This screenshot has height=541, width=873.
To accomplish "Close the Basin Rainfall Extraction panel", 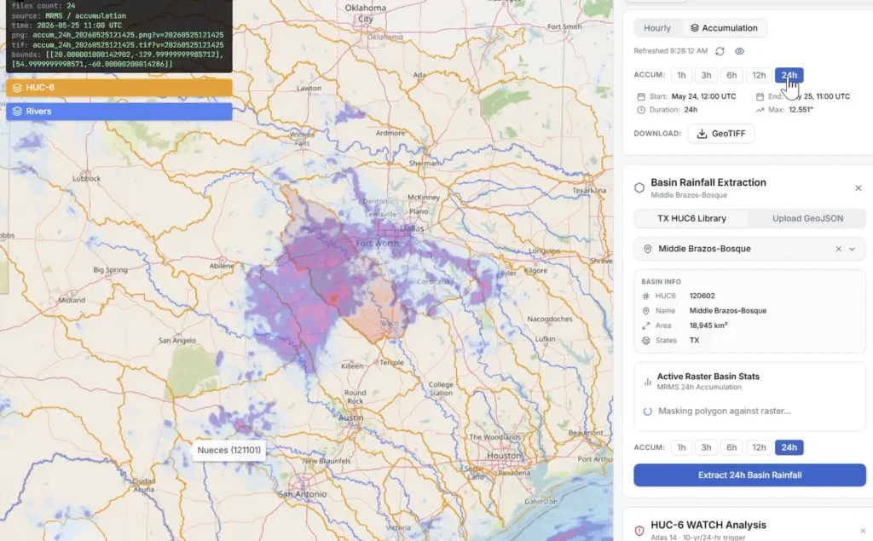I will point(858,188).
